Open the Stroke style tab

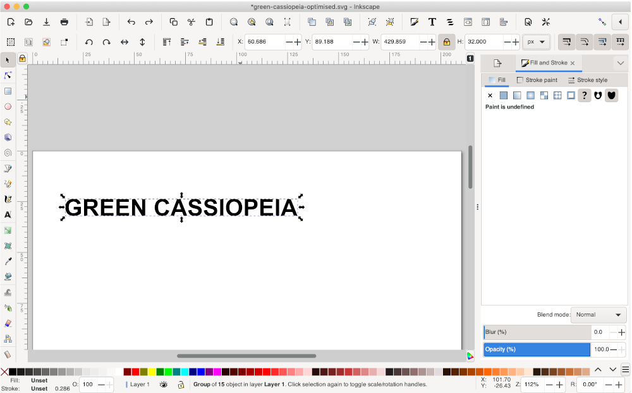(588, 80)
